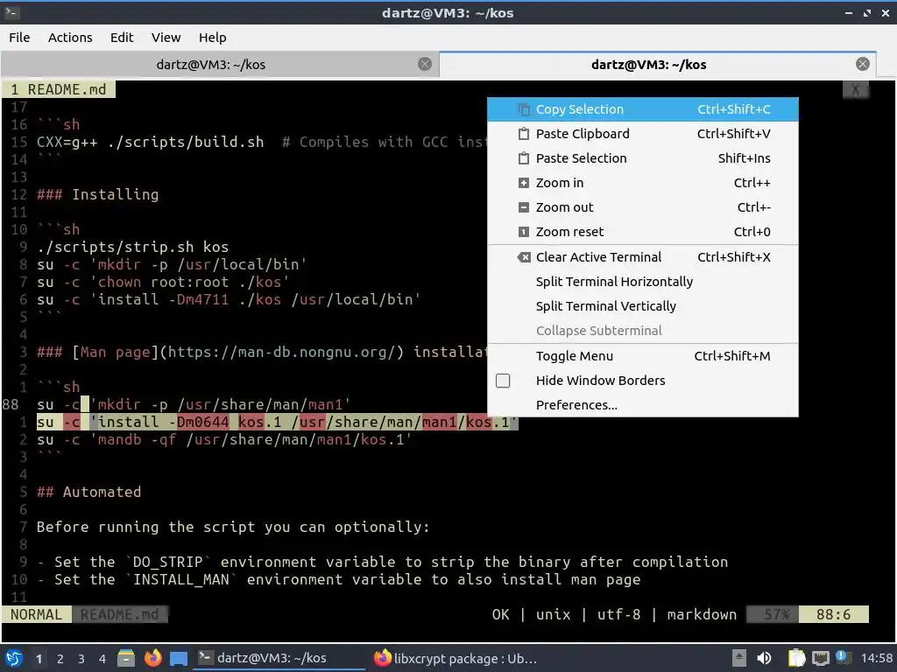Click the 57% indicator in the status line

[776, 615]
